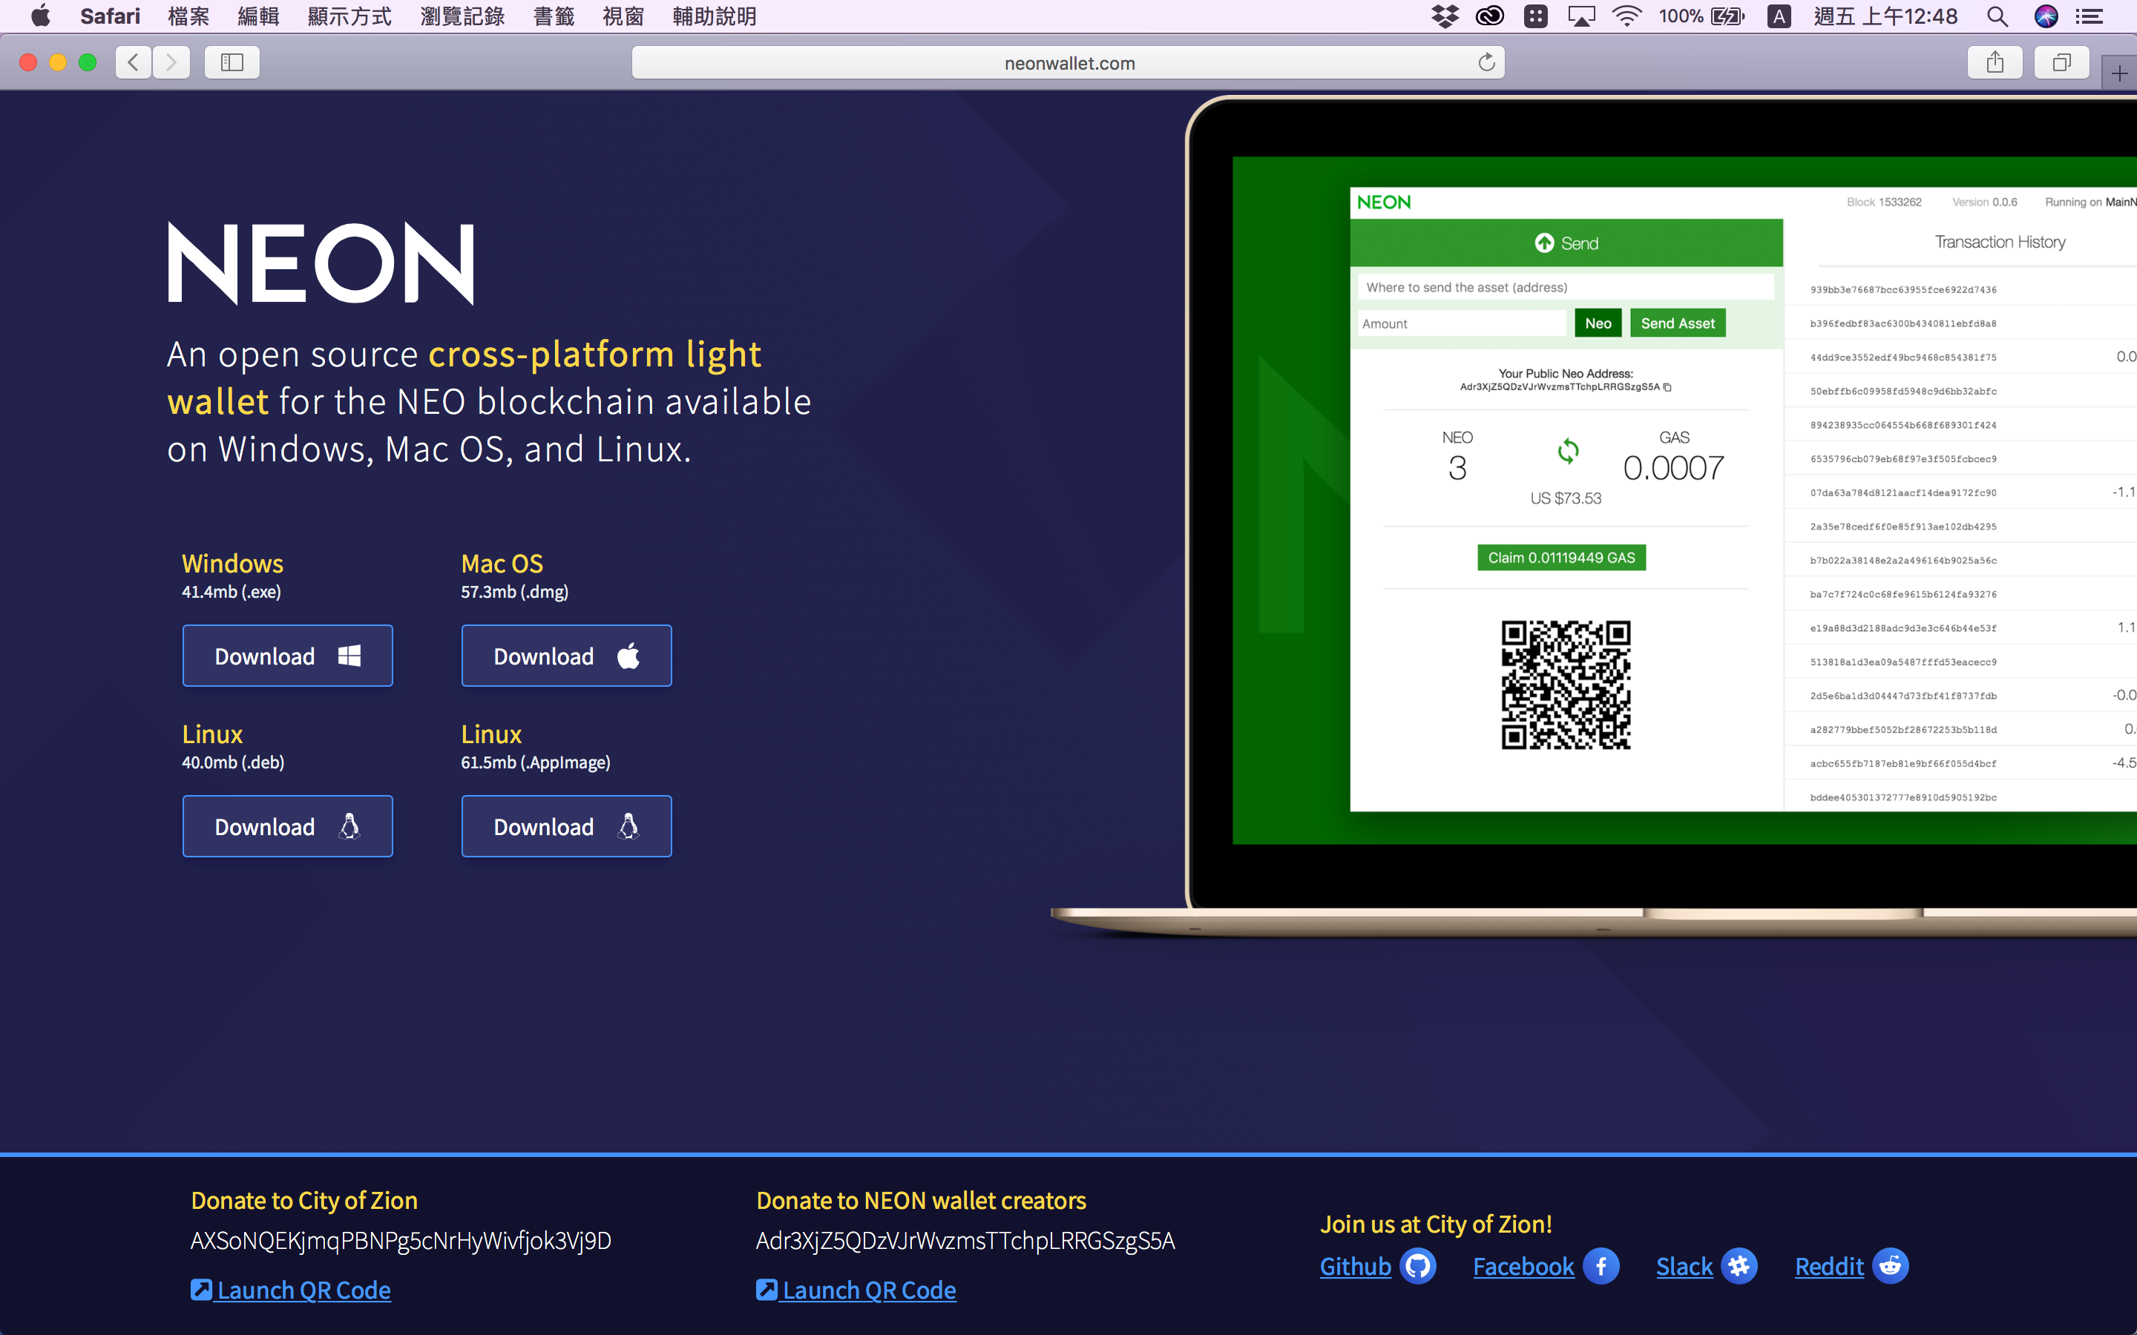Click the Creative Cloud menu bar icon
This screenshot has height=1335, width=2137.
click(1490, 16)
